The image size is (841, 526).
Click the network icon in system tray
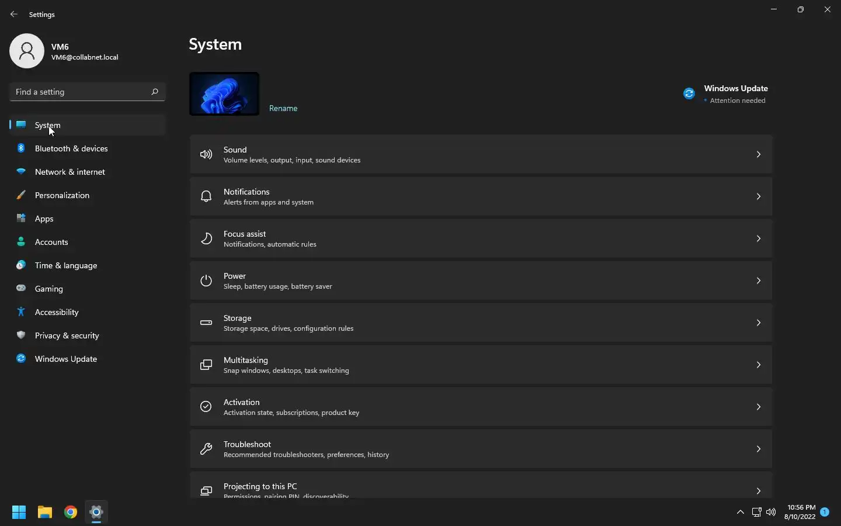[x=756, y=513]
